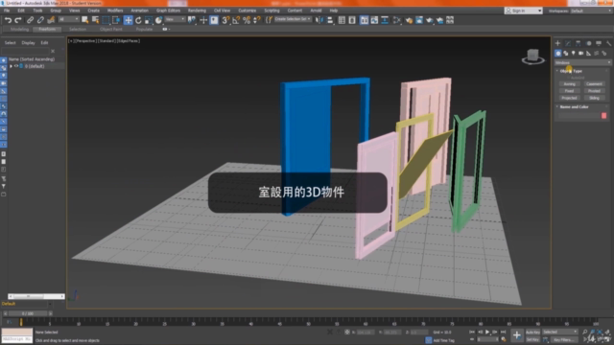Click the Create tab plus icon in command panel
This screenshot has height=345, width=614.
(557, 43)
